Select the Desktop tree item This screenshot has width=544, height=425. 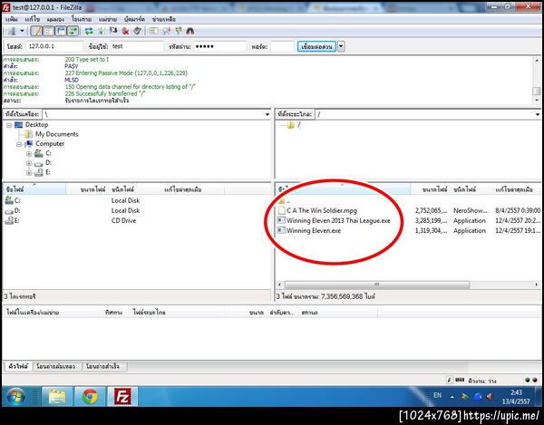click(36, 125)
